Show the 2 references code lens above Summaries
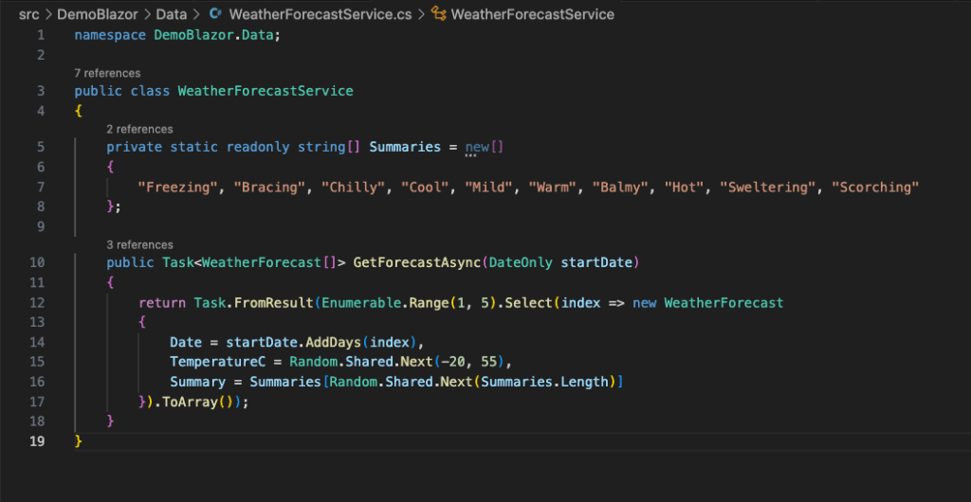 coord(139,129)
